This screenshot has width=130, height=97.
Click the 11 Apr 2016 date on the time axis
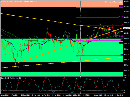pyautogui.click(x=46, y=95)
